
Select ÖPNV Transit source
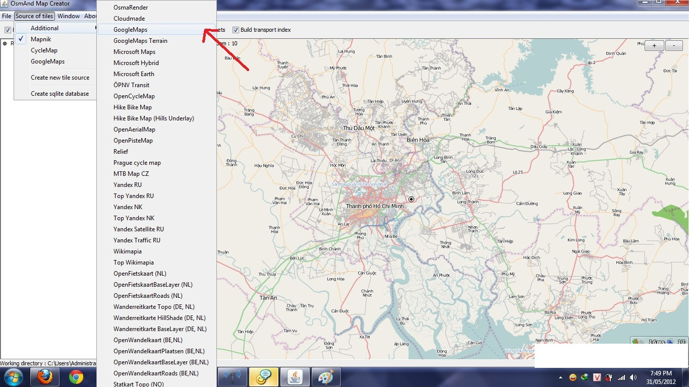pos(157,85)
